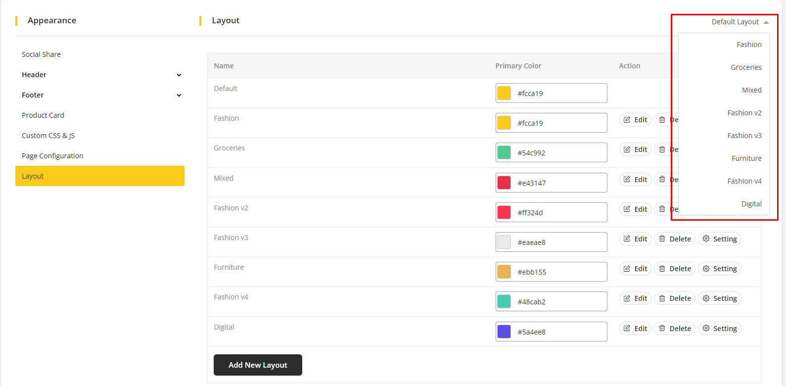786x386 pixels.
Task: Click the Setting gear icon for Furniture
Action: (x=706, y=269)
